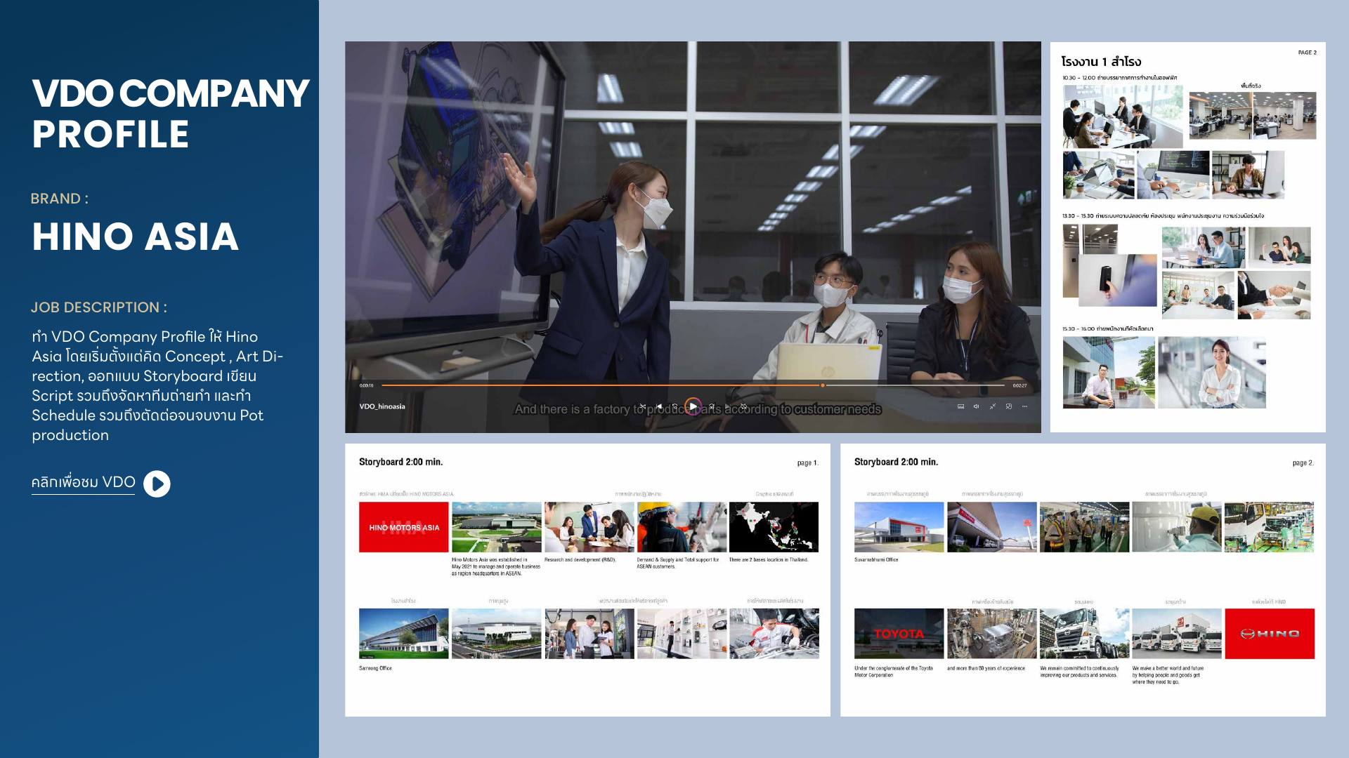The width and height of the screenshot is (1349, 758).
Task: Select the black world map storyboard frame
Action: click(774, 527)
